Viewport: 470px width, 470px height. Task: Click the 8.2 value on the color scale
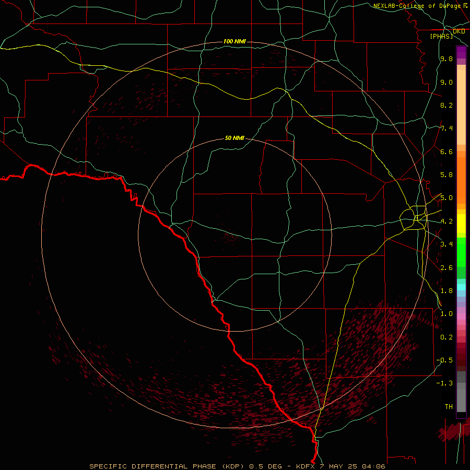click(x=446, y=105)
